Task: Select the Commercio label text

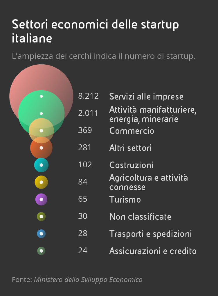Action: (131, 131)
